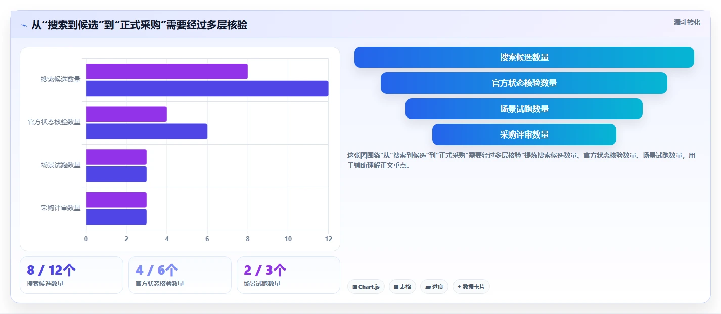The width and height of the screenshot is (721, 314).
Task: Click the indigo 官方状态核验数量 bar reaching 6
Action: (x=147, y=131)
